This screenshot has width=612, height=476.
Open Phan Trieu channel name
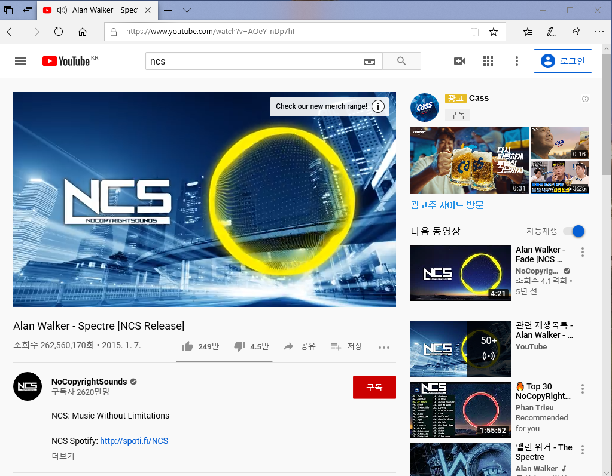[534, 407]
